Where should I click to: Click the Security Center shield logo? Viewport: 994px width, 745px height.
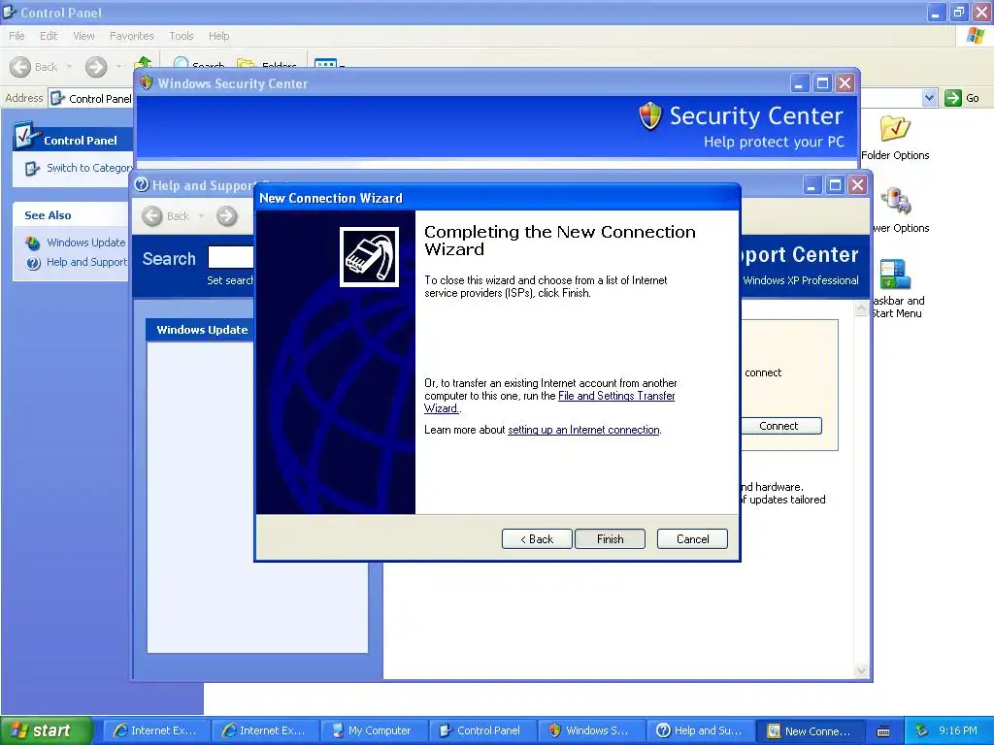point(650,116)
